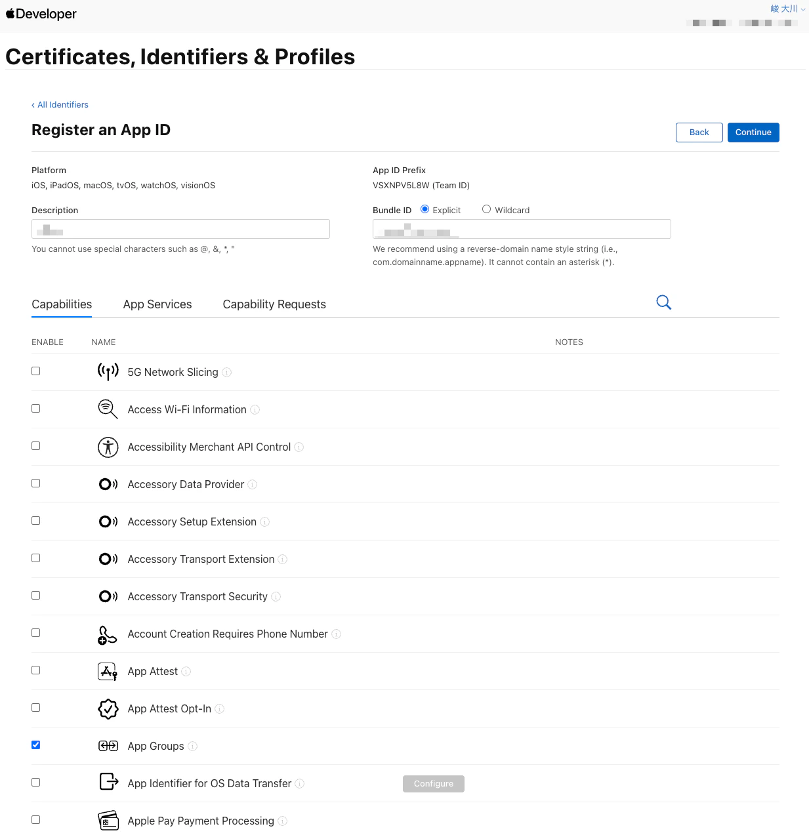Click the App Identifier for OS Data Transfer icon
This screenshot has height=839, width=809.
[108, 781]
